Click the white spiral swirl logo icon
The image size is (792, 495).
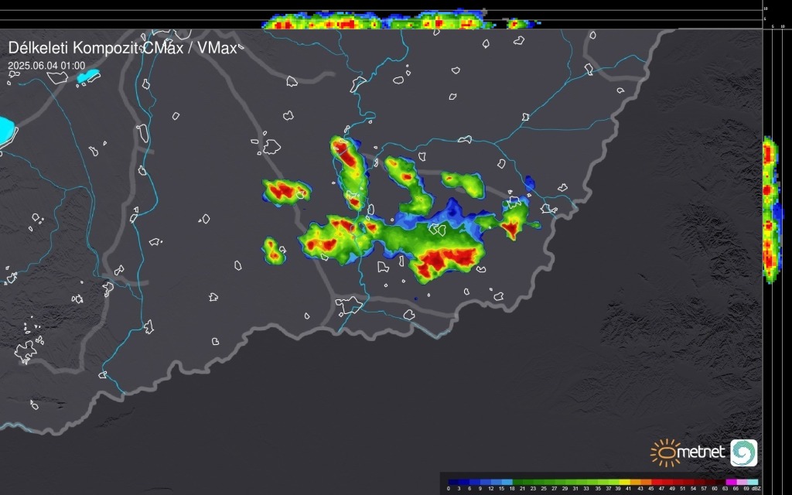coord(743,452)
